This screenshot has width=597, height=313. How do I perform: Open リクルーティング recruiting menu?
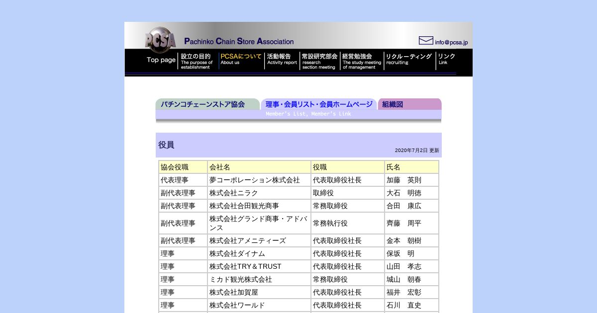(x=409, y=59)
